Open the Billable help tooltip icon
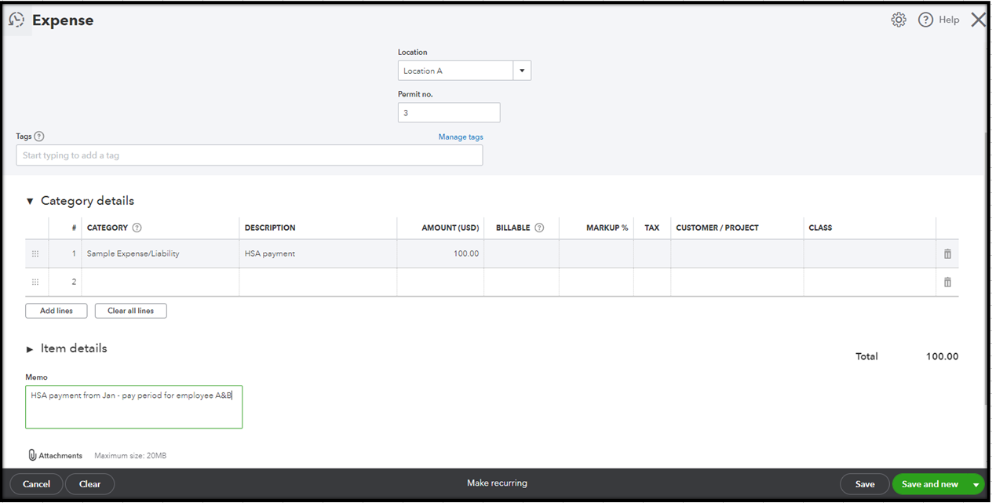The height and width of the screenshot is (503, 992). click(539, 228)
